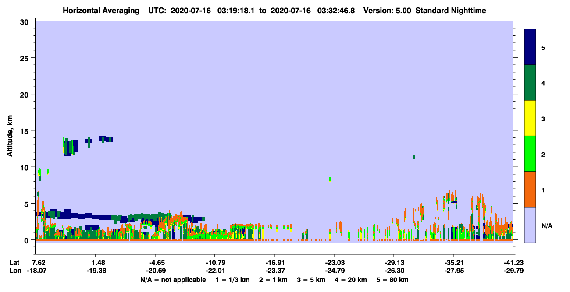
Task: Click the '5 = 80 km' legend entry
Action: 393,280
